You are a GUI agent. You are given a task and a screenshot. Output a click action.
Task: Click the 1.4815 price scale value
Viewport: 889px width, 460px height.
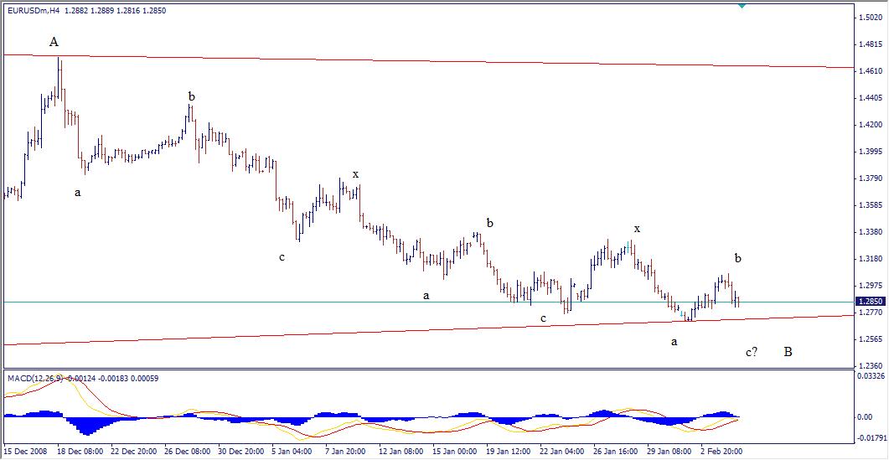pyautogui.click(x=870, y=44)
